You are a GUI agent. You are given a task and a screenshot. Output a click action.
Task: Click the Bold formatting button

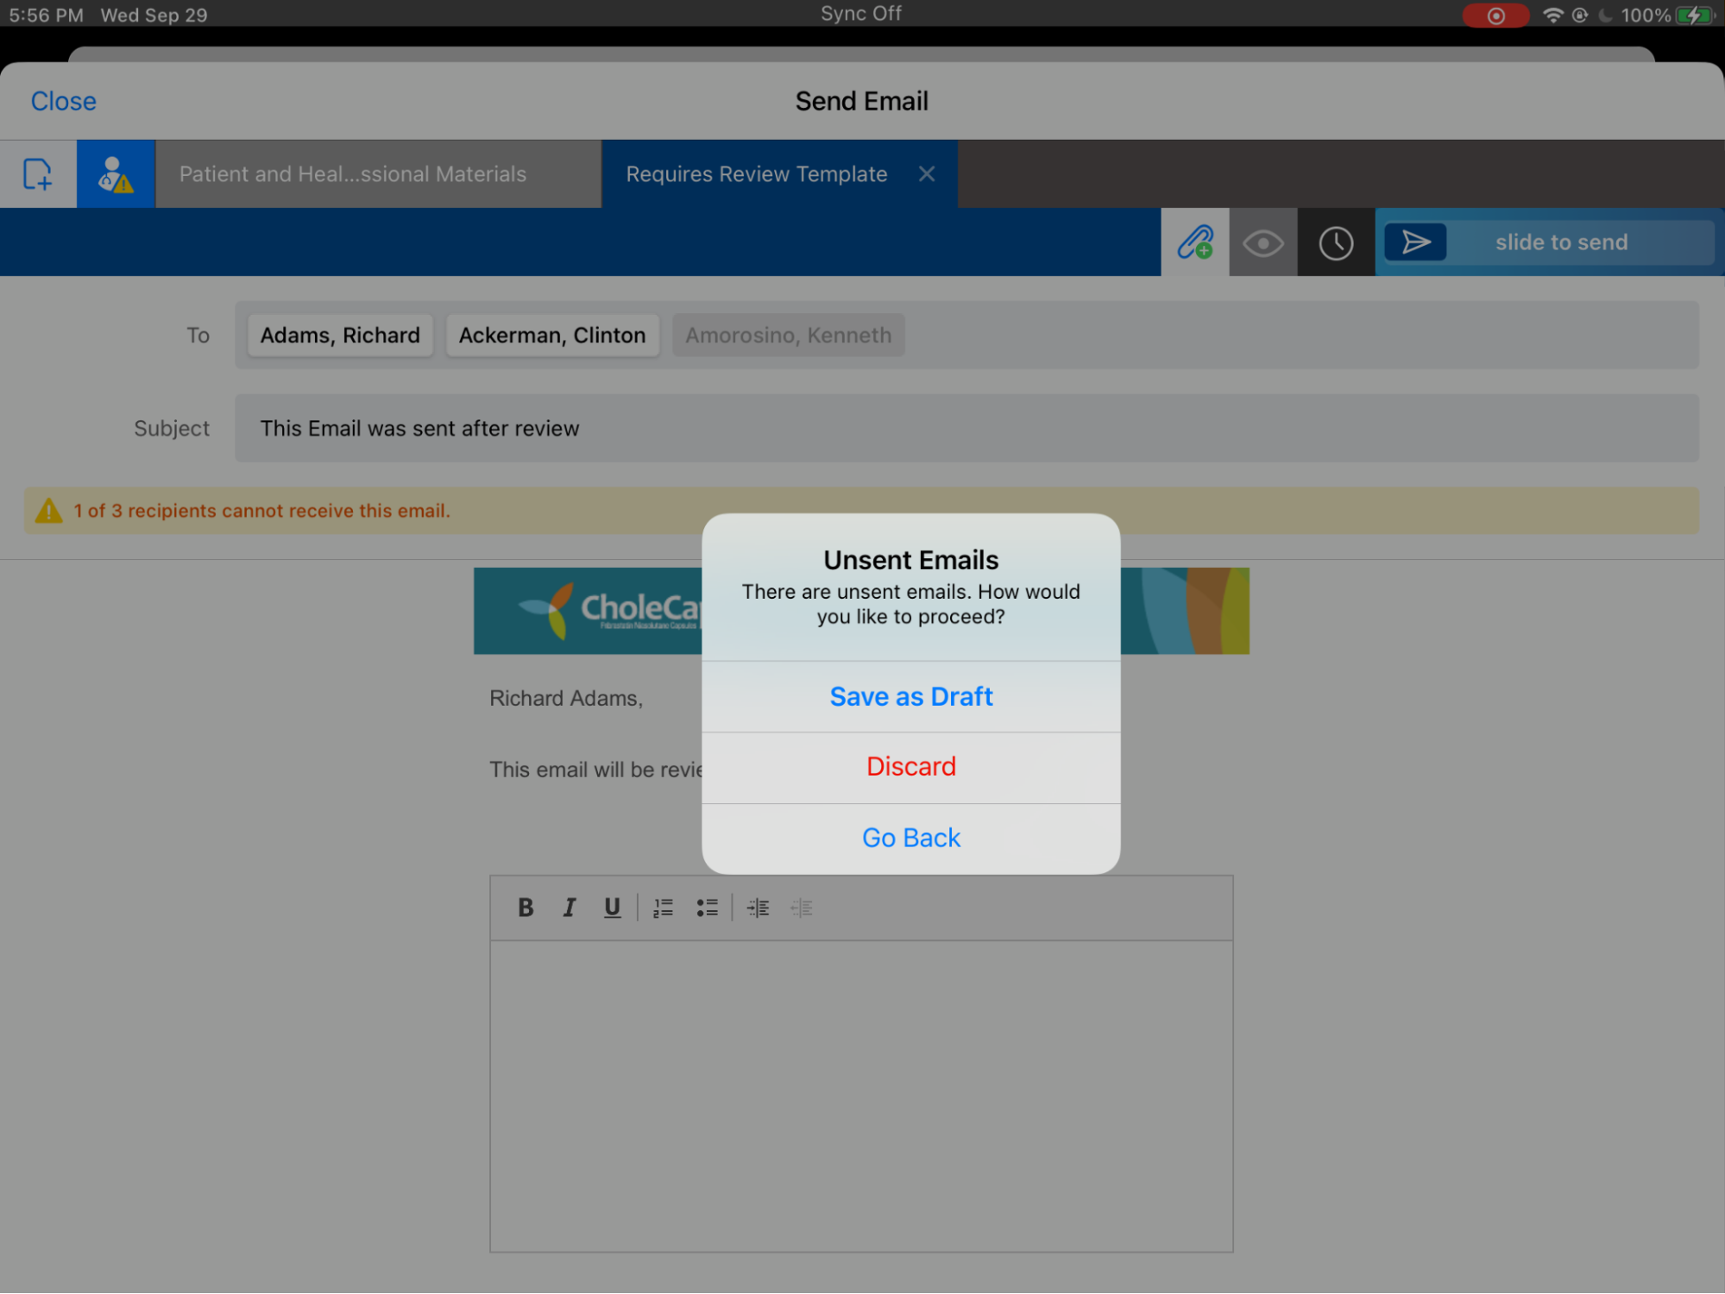(525, 907)
